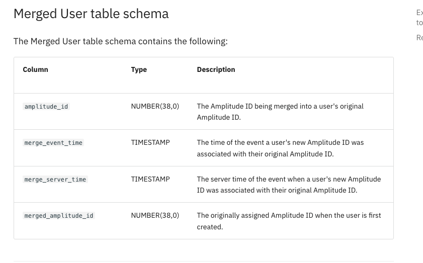Select the merged_amplitude_id column name code
The height and width of the screenshot is (263, 423).
coord(59,216)
